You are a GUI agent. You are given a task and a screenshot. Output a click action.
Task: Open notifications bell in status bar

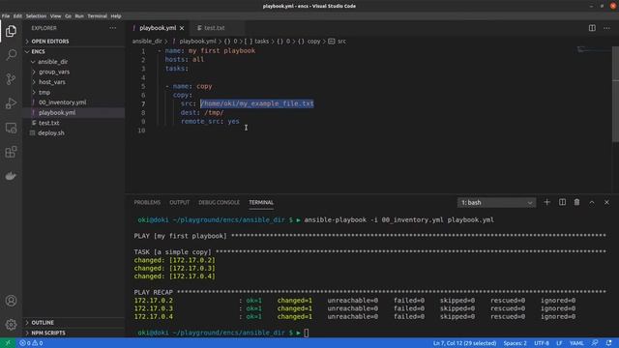(x=608, y=343)
